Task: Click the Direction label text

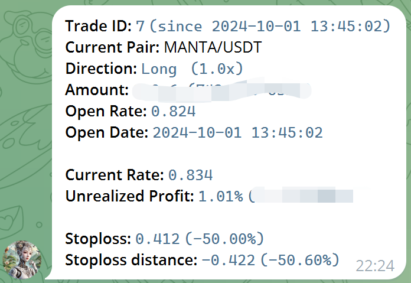Action: tap(101, 69)
